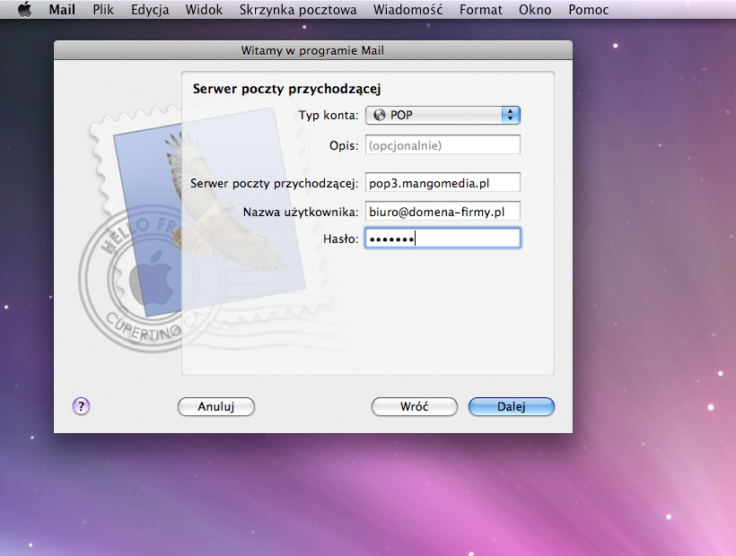This screenshot has height=556, width=736.
Task: Expand the Typ konta POP dropdown
Action: coord(442,116)
